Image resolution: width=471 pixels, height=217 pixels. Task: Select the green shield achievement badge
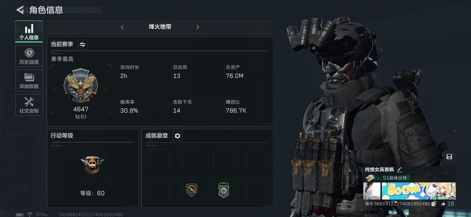point(223,190)
